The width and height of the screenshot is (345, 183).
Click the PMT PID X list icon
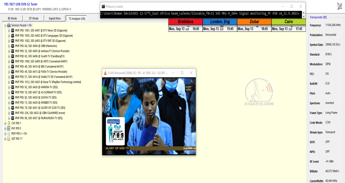tap(9, 133)
